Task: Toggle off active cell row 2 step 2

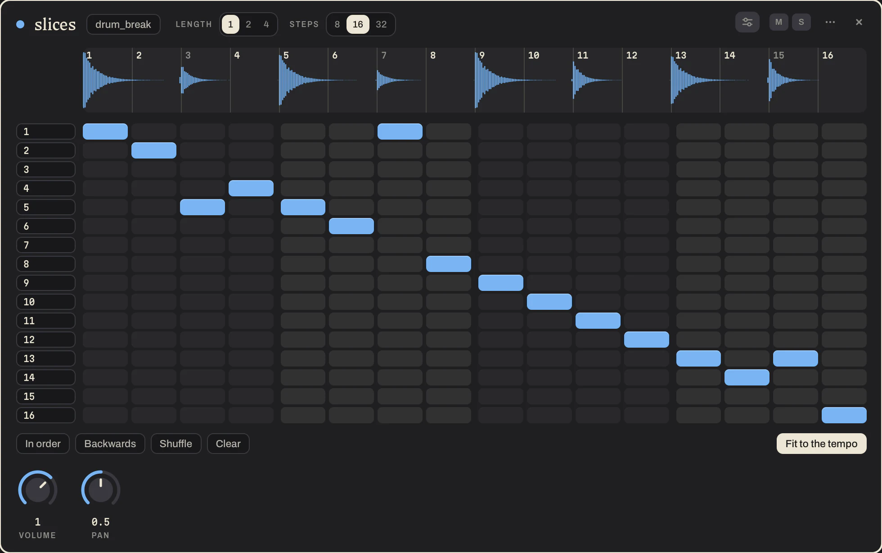Action: click(x=154, y=150)
